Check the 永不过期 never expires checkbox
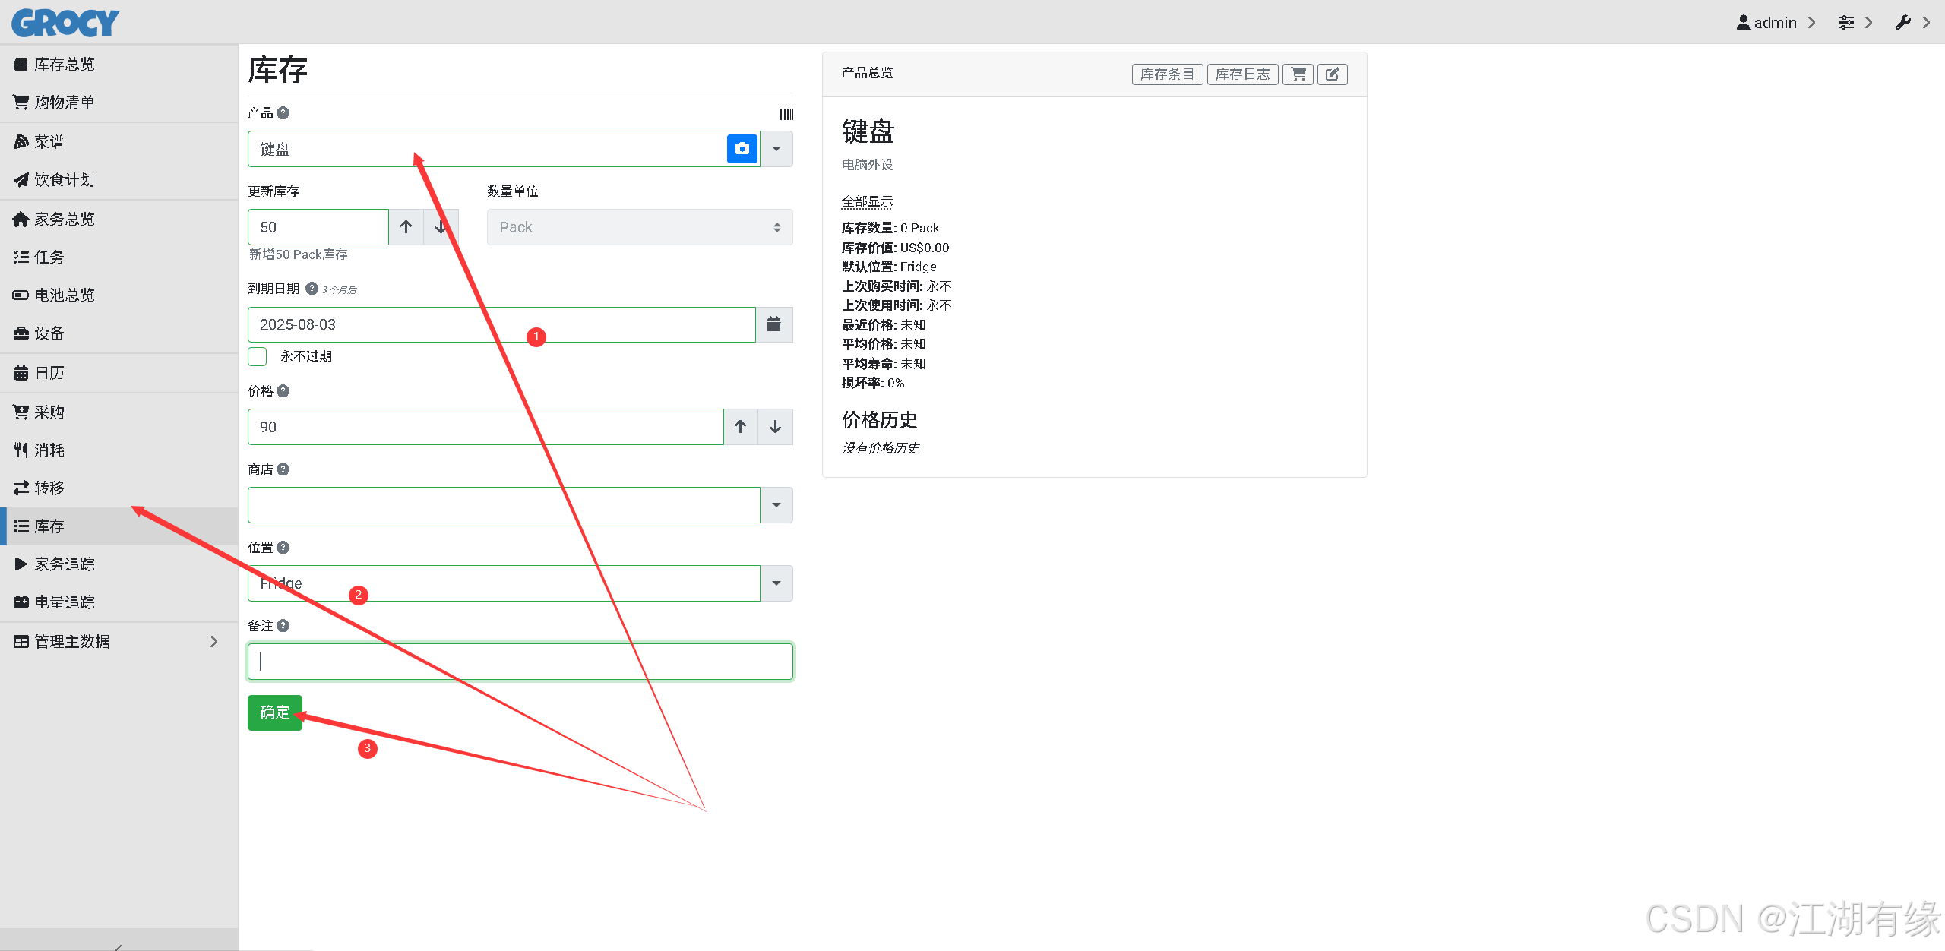The width and height of the screenshot is (1945, 951). [x=256, y=355]
